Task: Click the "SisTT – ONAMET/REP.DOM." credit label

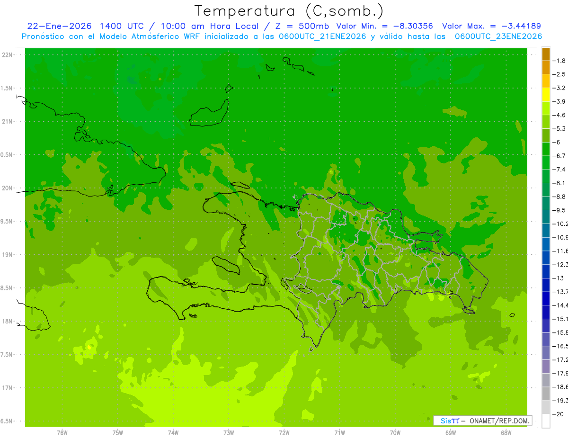Action: pyautogui.click(x=482, y=421)
